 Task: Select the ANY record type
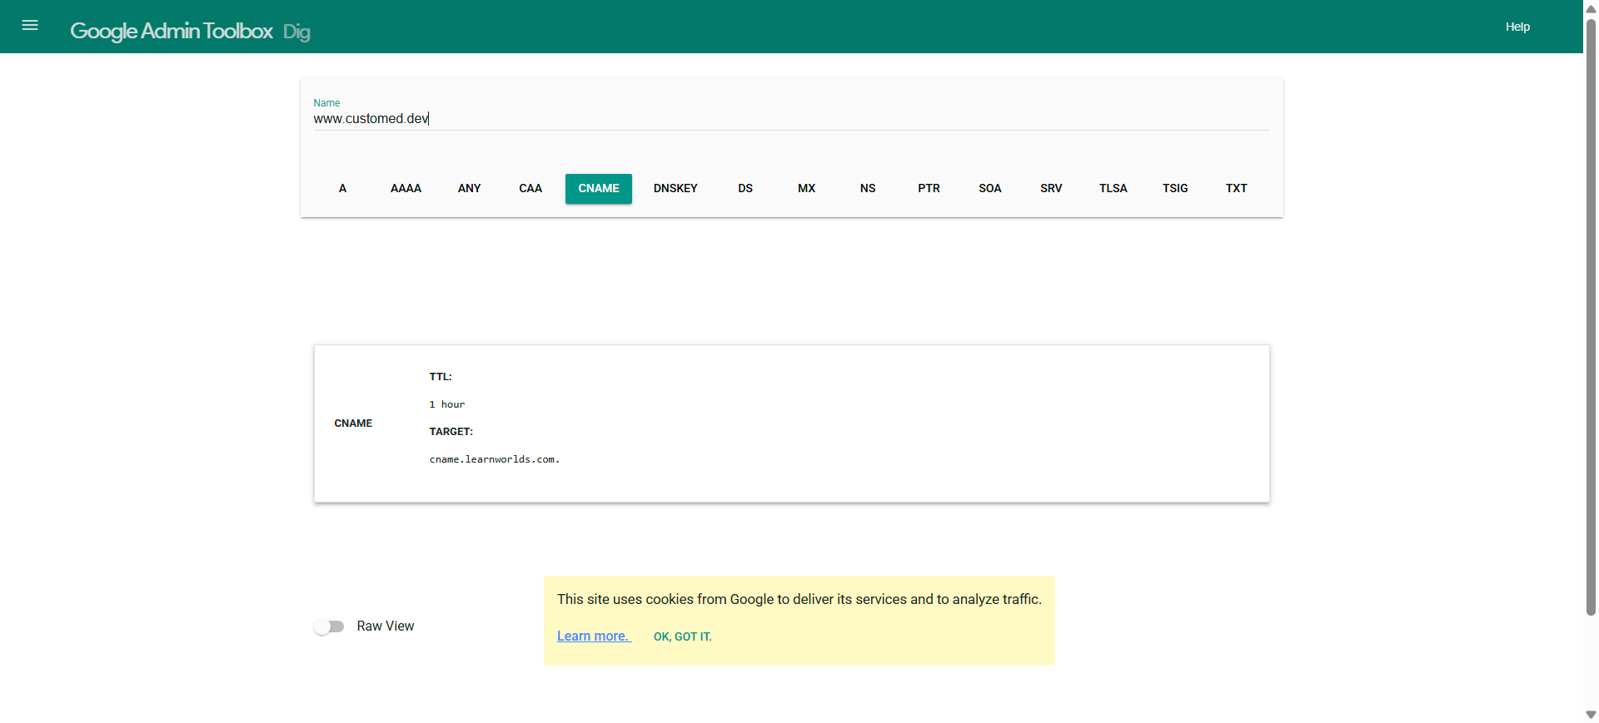tap(469, 189)
